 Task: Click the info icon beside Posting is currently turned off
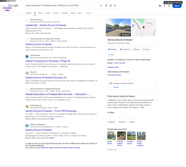point(110,83)
